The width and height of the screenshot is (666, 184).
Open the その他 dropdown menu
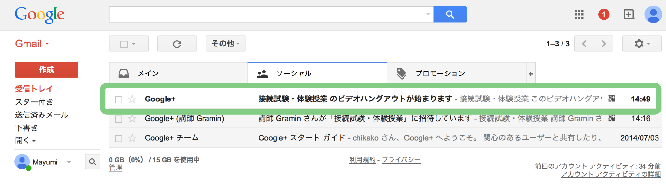225,44
